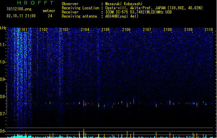Click the 2105 time marker
This screenshot has height=138, width=217.
pos(106,30)
